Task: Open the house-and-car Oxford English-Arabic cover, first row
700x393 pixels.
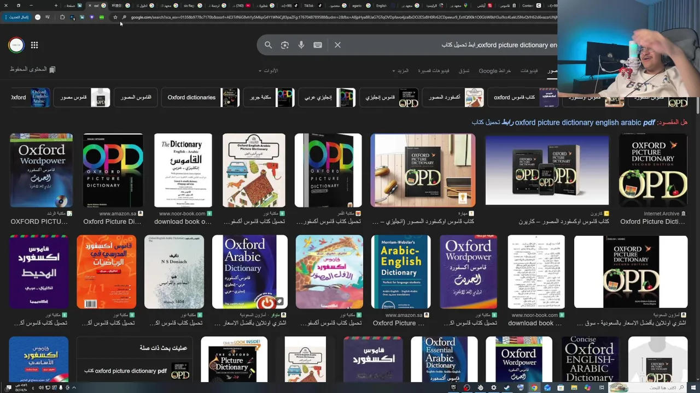Action: pos(254,170)
